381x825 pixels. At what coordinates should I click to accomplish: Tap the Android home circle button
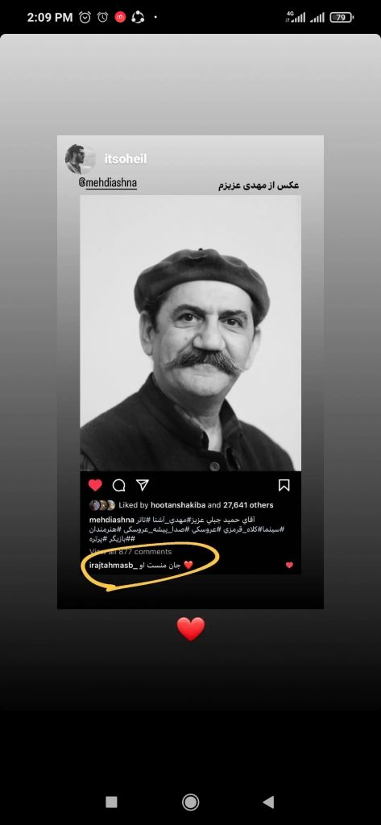click(190, 802)
